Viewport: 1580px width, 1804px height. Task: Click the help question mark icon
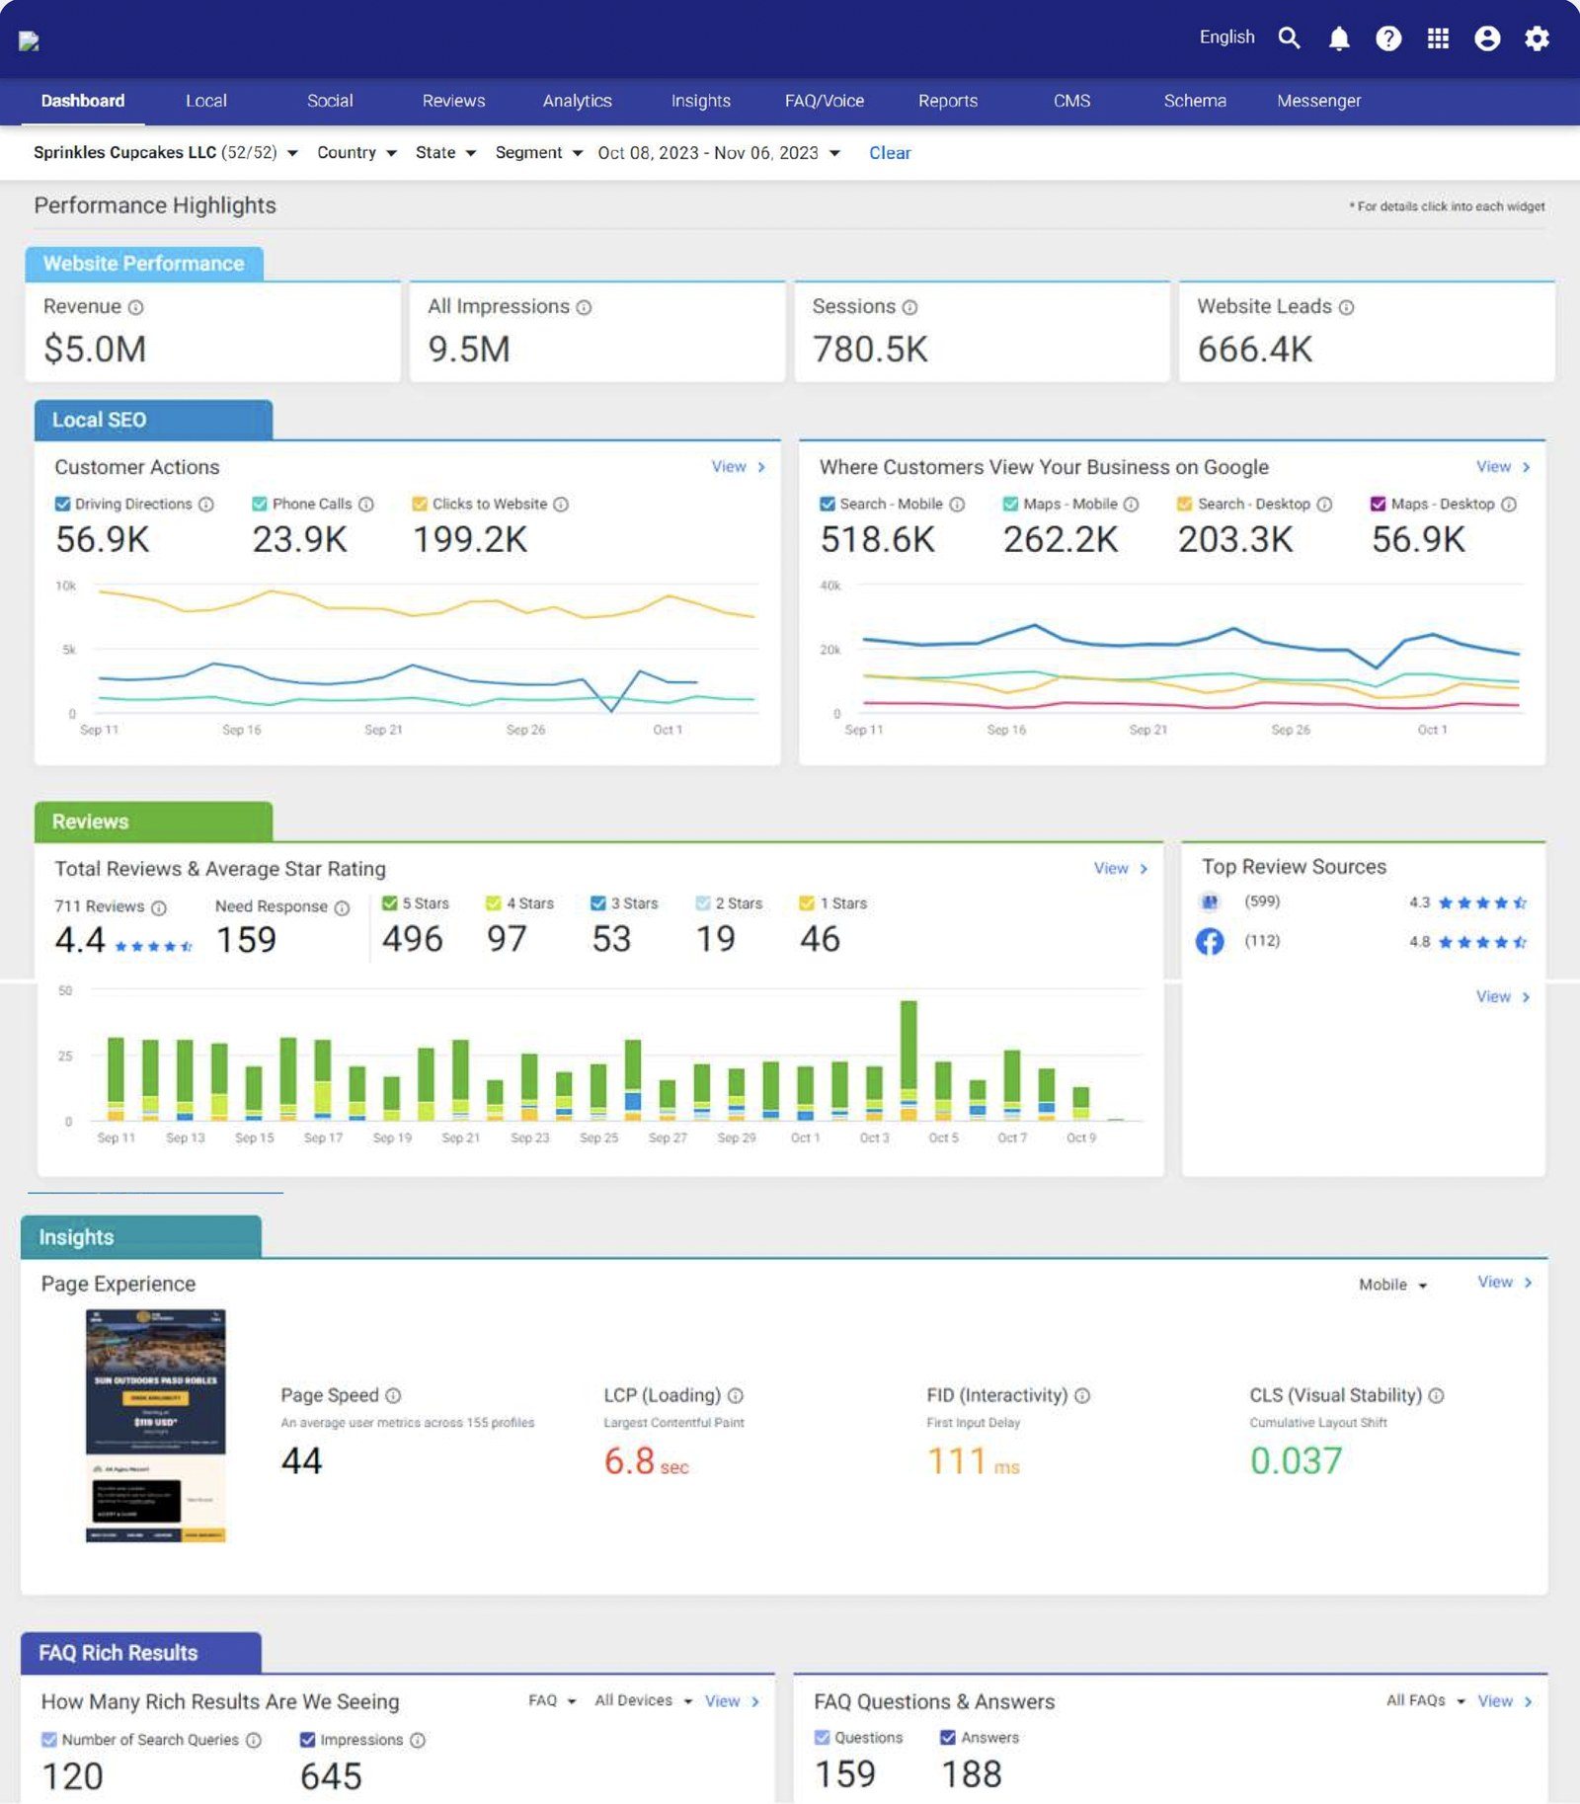click(1388, 39)
